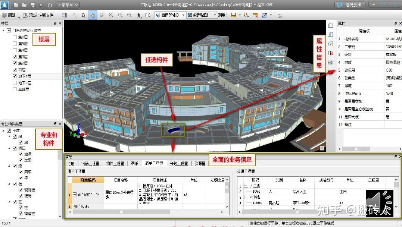
Task: Switch to the 分包工程量 tab
Action: [179, 164]
